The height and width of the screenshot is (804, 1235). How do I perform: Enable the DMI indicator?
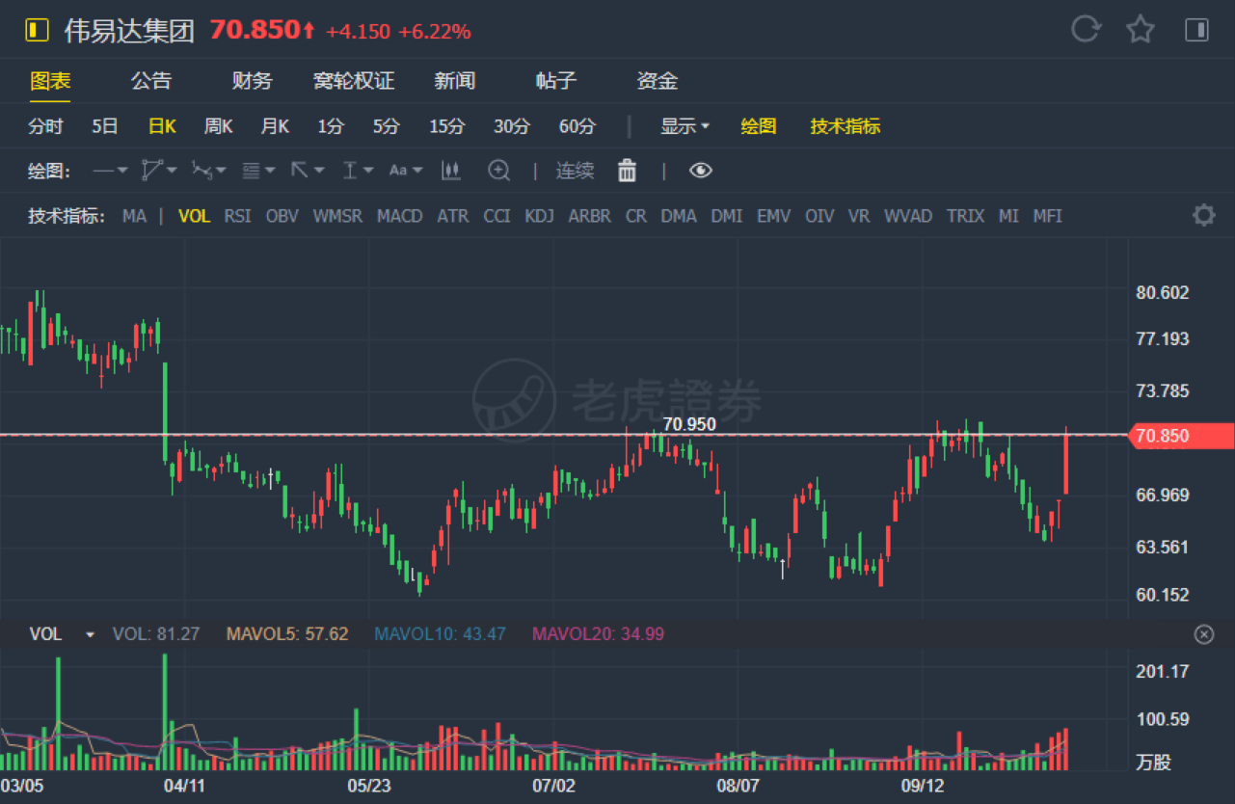point(727,216)
